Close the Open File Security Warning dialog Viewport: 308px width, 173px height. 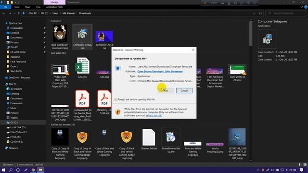tap(193, 50)
